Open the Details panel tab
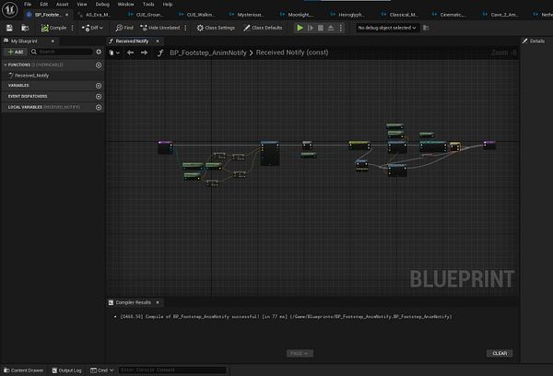 coord(534,41)
